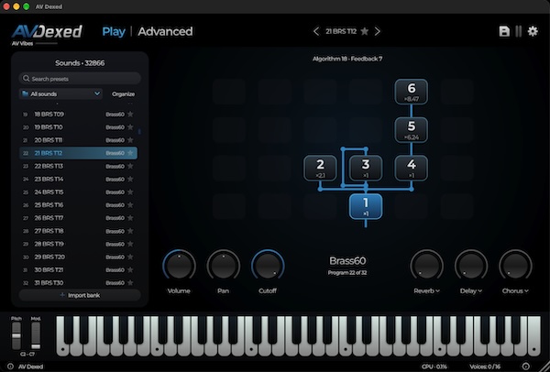Star the 19 BRS T10 preset

130,127
